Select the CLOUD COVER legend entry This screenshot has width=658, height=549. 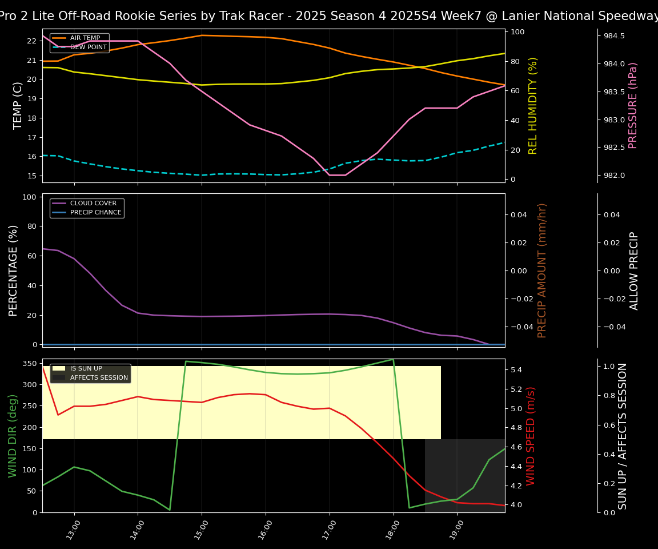(x=93, y=204)
